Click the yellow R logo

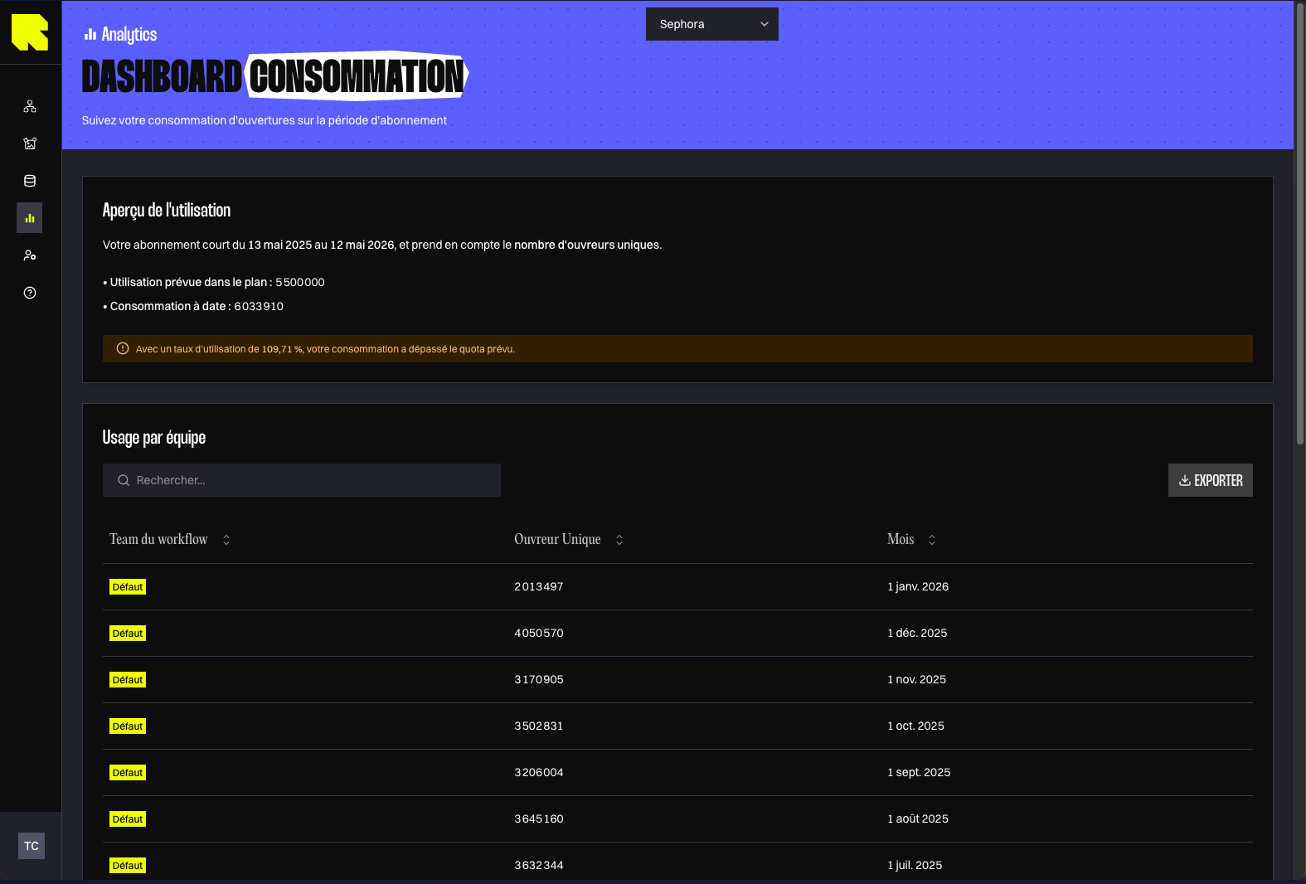pyautogui.click(x=30, y=32)
